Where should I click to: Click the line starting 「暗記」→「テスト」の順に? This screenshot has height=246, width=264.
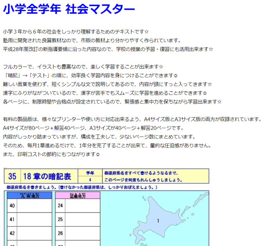pyautogui.click(x=90, y=75)
